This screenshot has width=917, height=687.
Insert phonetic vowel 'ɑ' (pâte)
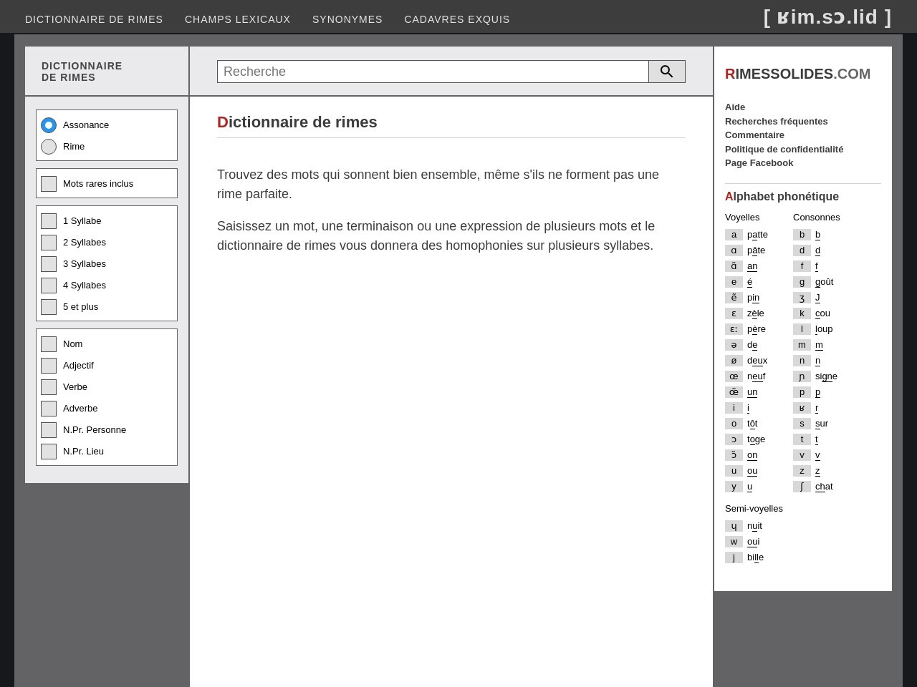(x=734, y=250)
